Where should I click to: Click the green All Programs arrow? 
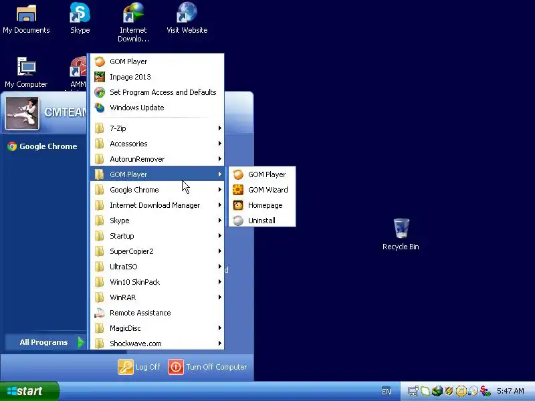click(x=81, y=342)
